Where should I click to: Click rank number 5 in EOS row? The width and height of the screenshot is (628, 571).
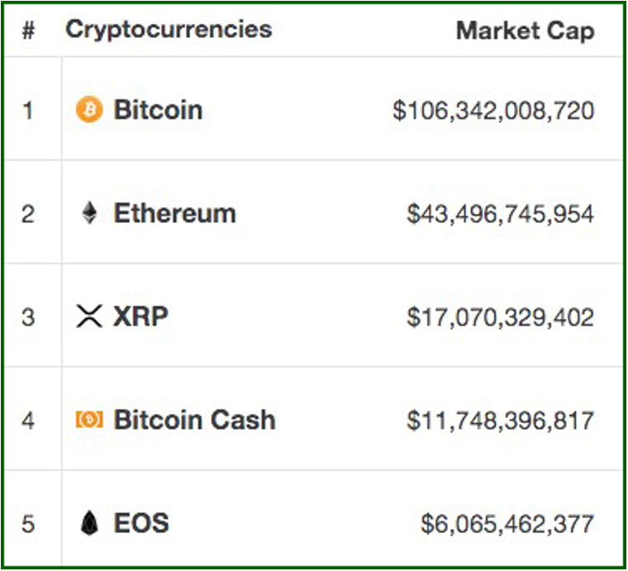point(28,524)
